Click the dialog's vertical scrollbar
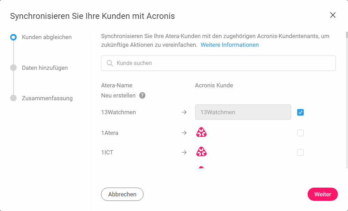Screen dimensions: 348x211 click(x=347, y=100)
